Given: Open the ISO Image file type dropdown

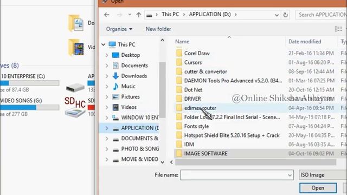Looking at the screenshot, I should tap(323, 175).
